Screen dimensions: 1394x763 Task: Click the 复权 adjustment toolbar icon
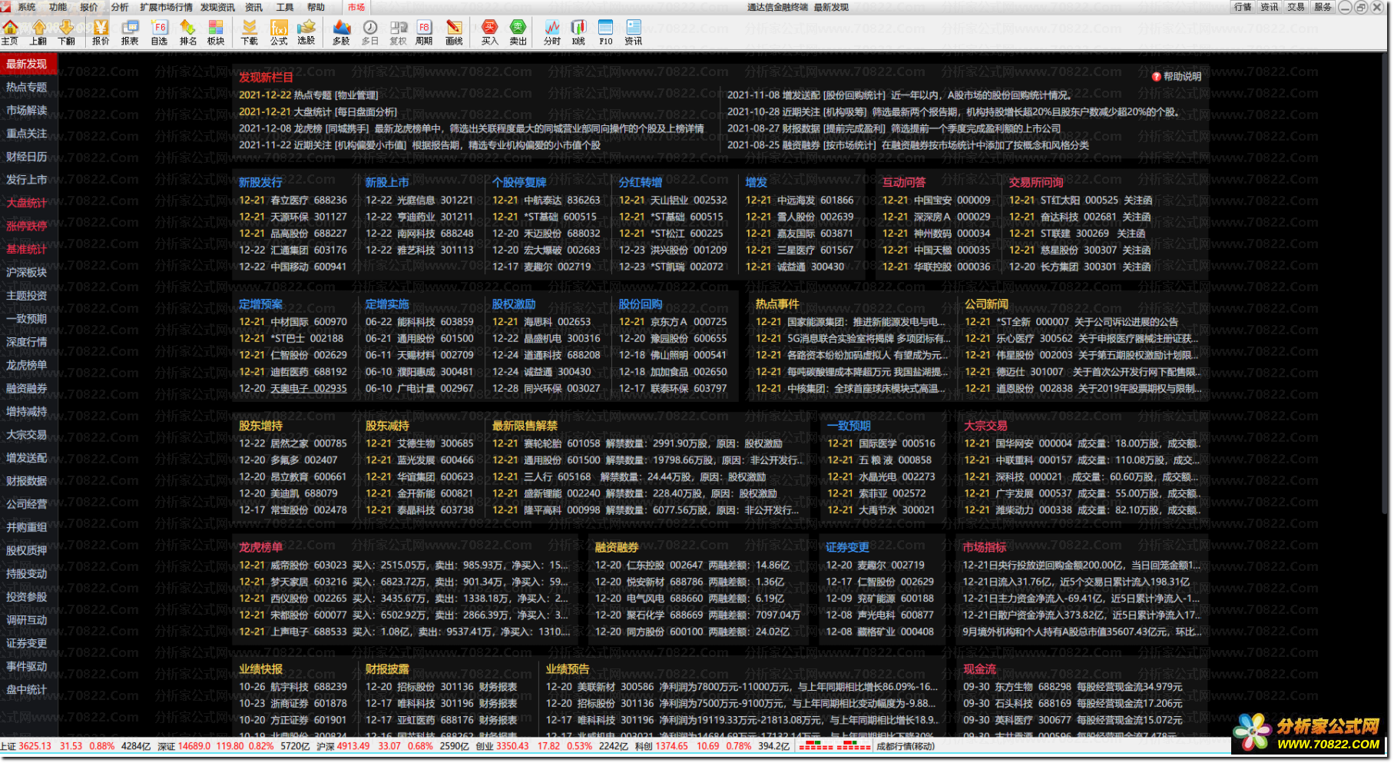pyautogui.click(x=398, y=32)
